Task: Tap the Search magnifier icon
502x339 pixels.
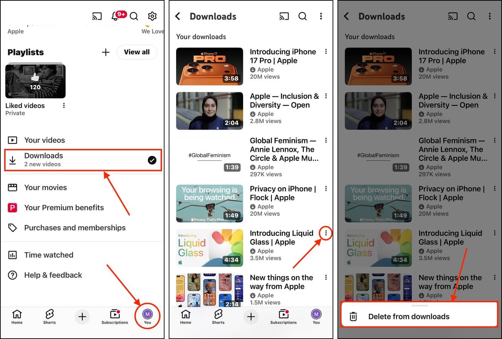Action: (134, 16)
